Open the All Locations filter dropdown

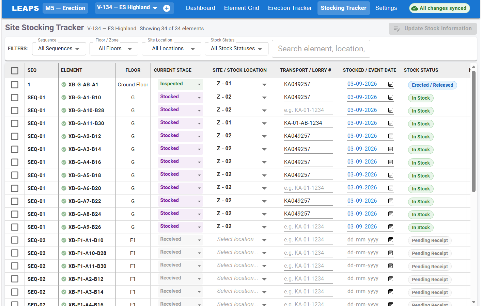pyautogui.click(x=172, y=49)
